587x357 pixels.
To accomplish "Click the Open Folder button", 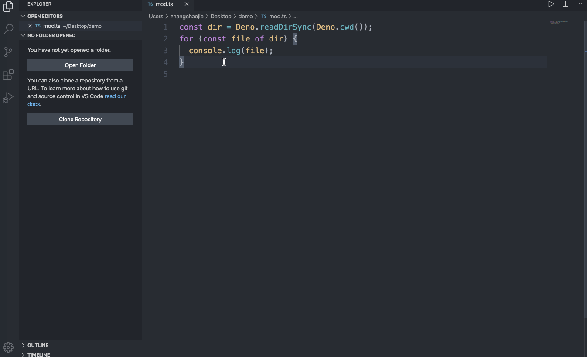I will [x=80, y=65].
